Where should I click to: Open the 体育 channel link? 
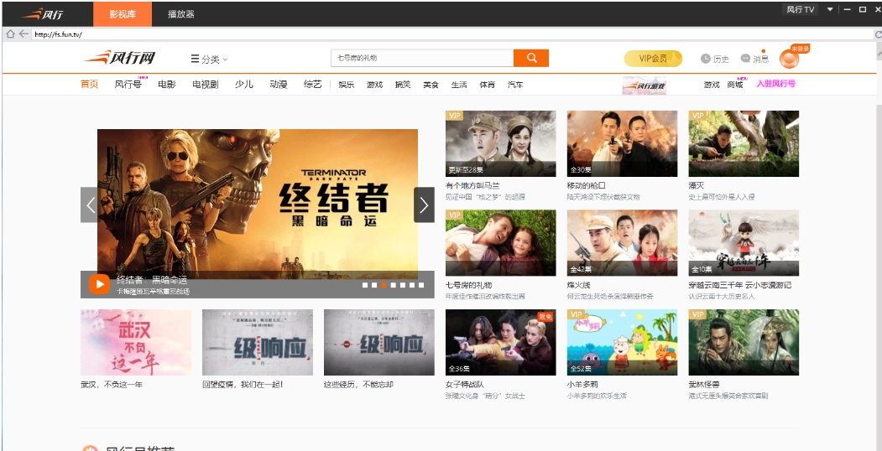point(487,85)
